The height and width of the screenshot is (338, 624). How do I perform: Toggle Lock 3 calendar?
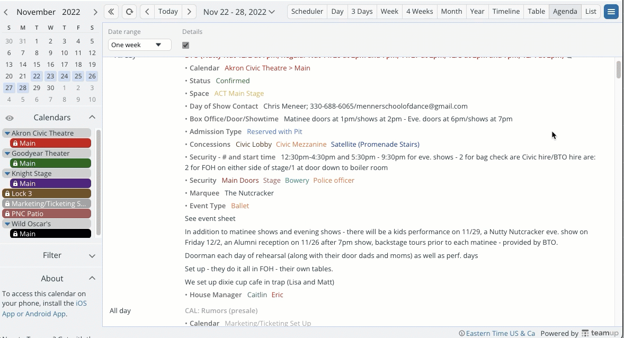pyautogui.click(x=47, y=193)
